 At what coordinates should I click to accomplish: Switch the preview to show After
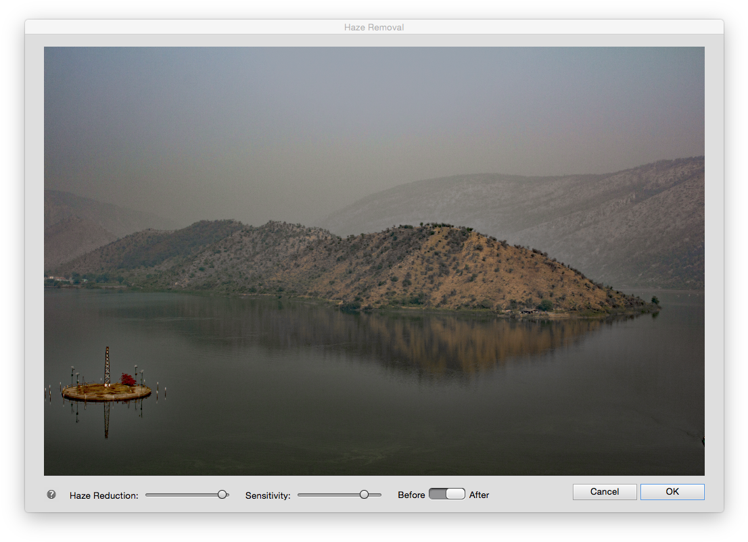click(x=457, y=494)
